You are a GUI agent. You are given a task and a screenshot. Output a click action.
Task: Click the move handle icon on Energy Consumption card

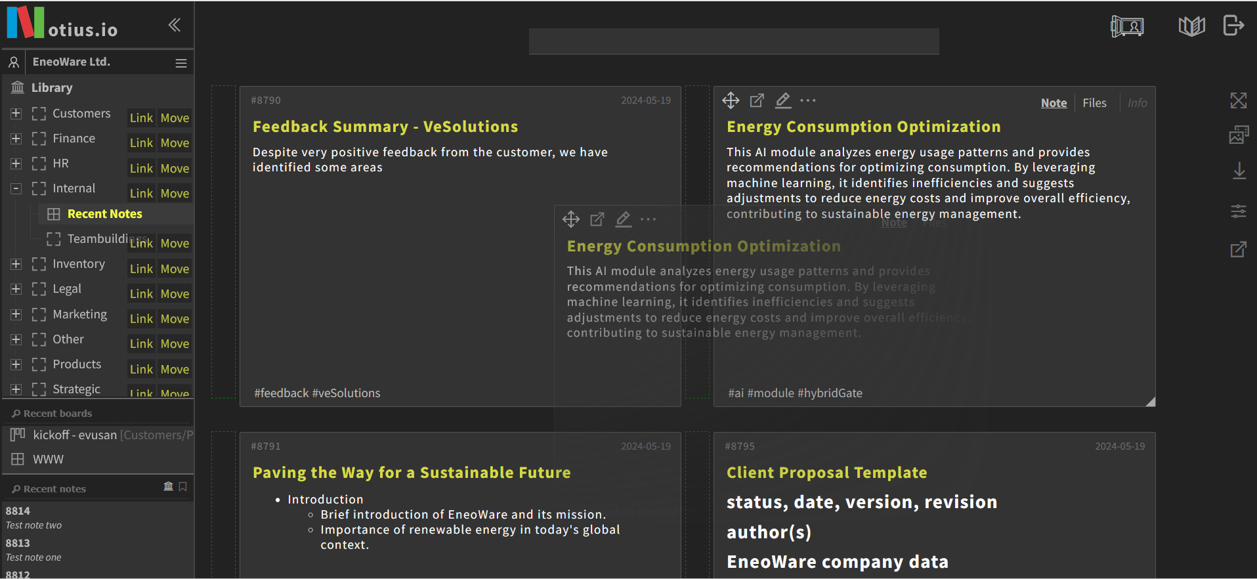pyautogui.click(x=731, y=100)
